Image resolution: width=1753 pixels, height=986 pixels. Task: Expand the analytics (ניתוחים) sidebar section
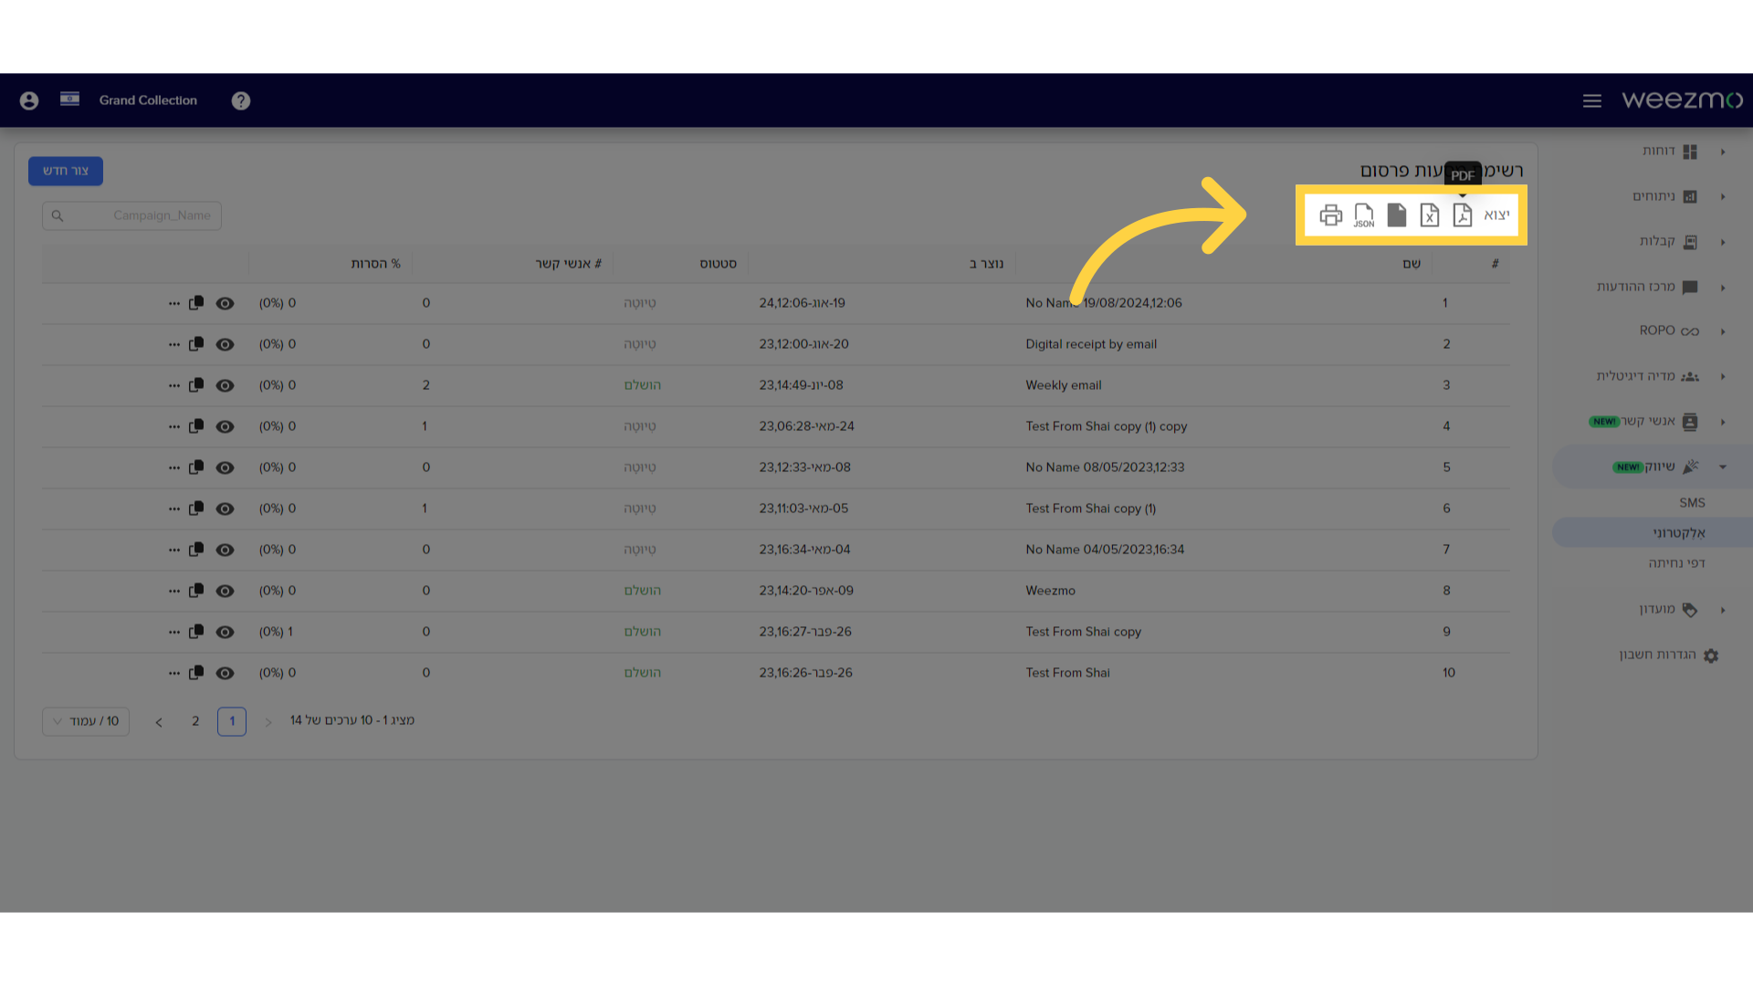(1723, 196)
